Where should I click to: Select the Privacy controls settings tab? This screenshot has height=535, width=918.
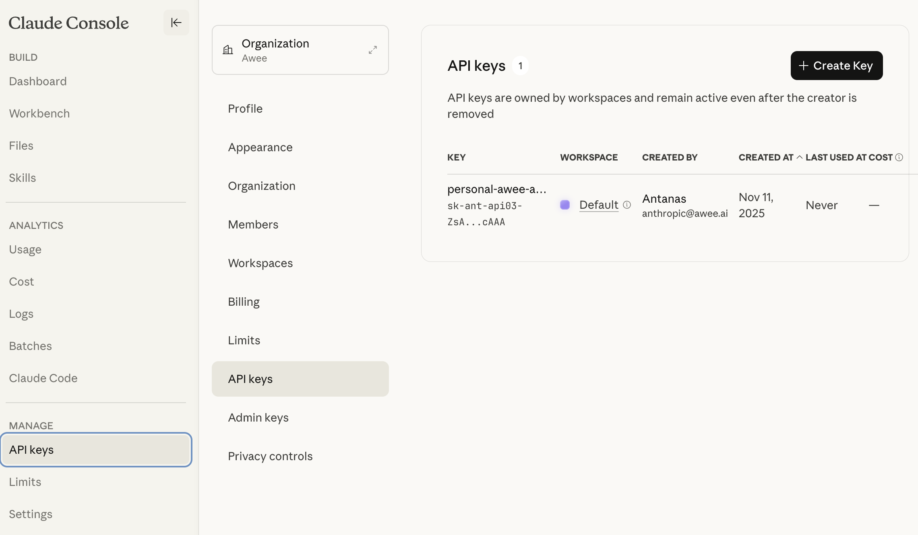click(270, 456)
